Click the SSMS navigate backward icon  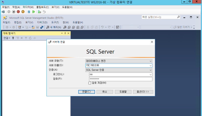pyautogui.click(x=7, y=27)
